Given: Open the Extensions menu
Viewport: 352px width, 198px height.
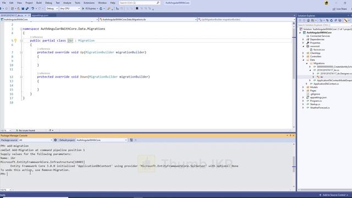Looking at the screenshot, I should click(x=89, y=3).
